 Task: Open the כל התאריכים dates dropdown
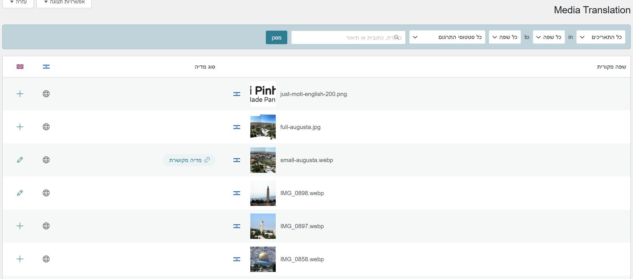[x=601, y=37]
